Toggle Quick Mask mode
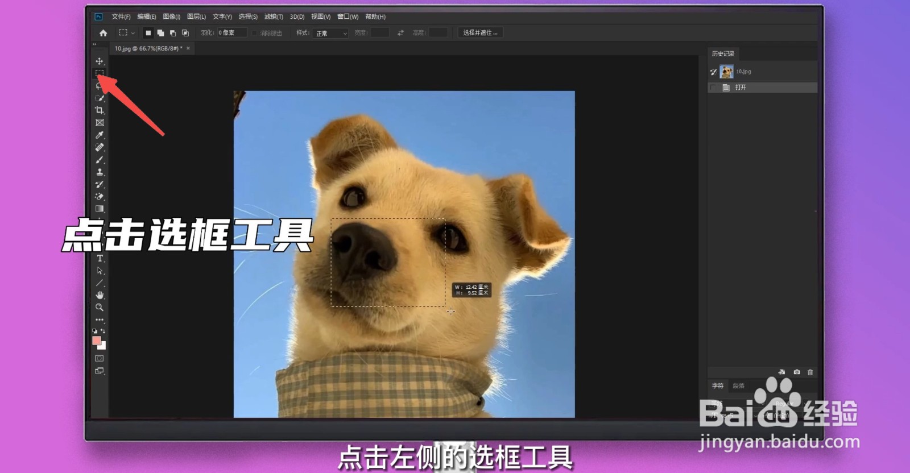The height and width of the screenshot is (473, 910). [x=100, y=358]
